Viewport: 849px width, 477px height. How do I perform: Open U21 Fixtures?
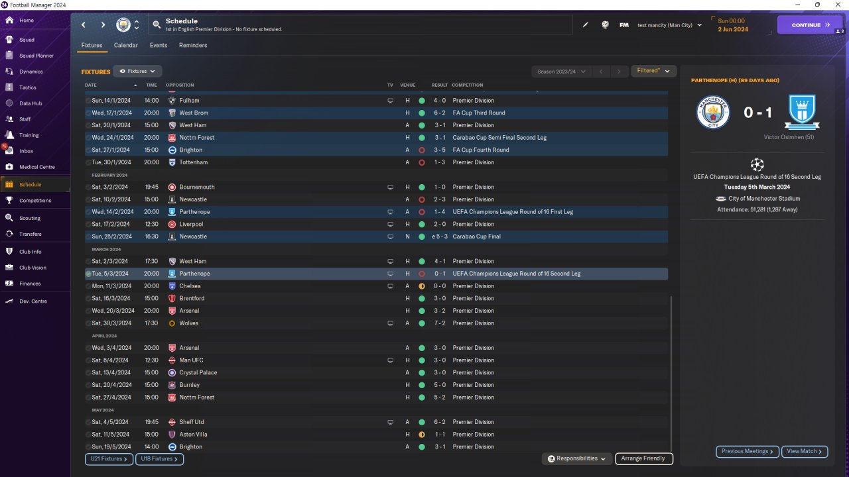click(x=109, y=458)
